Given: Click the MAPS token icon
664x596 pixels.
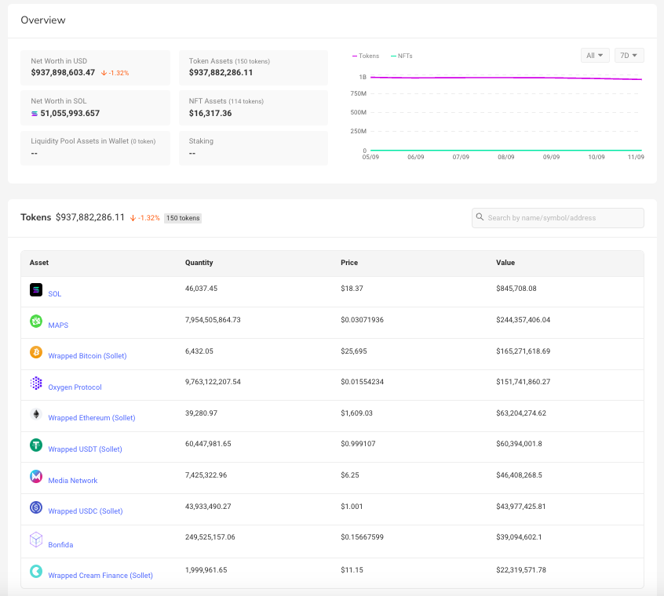Looking at the screenshot, I should (36, 321).
